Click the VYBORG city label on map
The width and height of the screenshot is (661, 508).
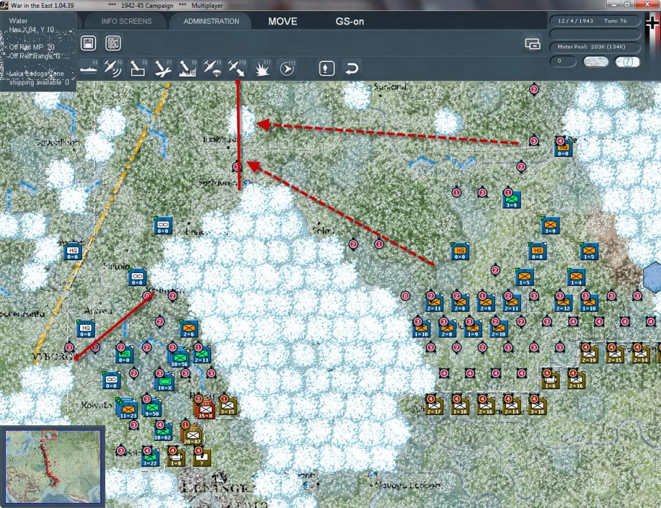[x=52, y=357]
